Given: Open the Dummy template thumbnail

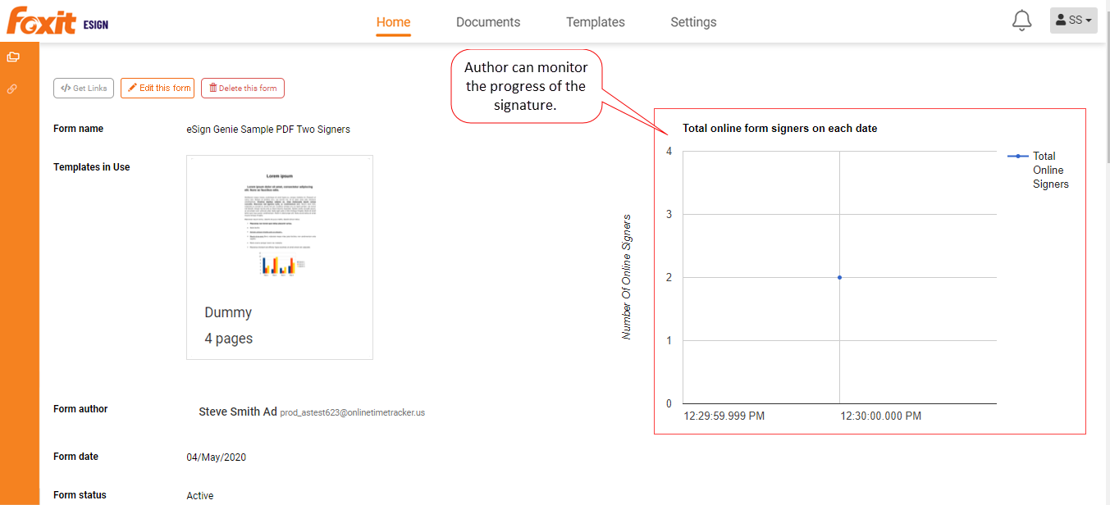Looking at the screenshot, I should coord(280,257).
